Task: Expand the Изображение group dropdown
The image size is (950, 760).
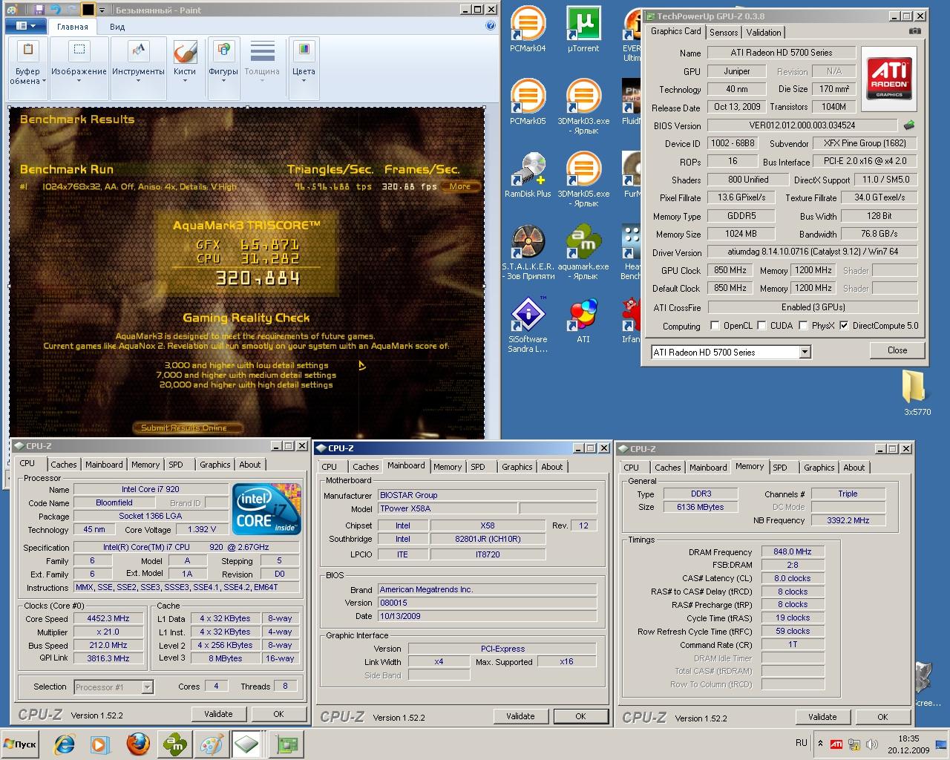Action: click(79, 76)
